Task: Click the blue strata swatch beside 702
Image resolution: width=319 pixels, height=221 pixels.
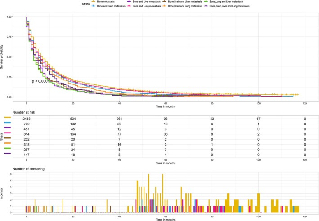Action: pos(8,123)
